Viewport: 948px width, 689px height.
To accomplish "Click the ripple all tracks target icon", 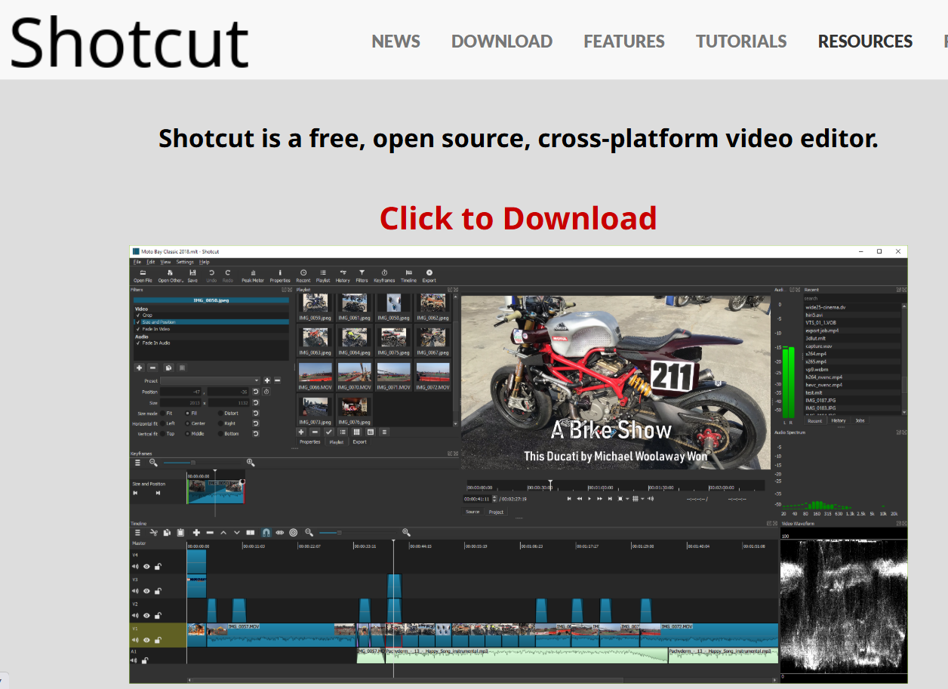I will pos(294,532).
